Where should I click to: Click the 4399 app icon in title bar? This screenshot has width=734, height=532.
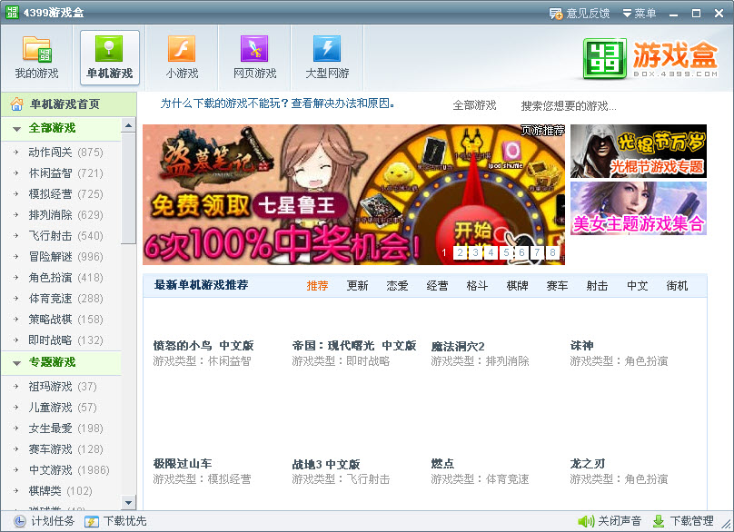pos(12,13)
